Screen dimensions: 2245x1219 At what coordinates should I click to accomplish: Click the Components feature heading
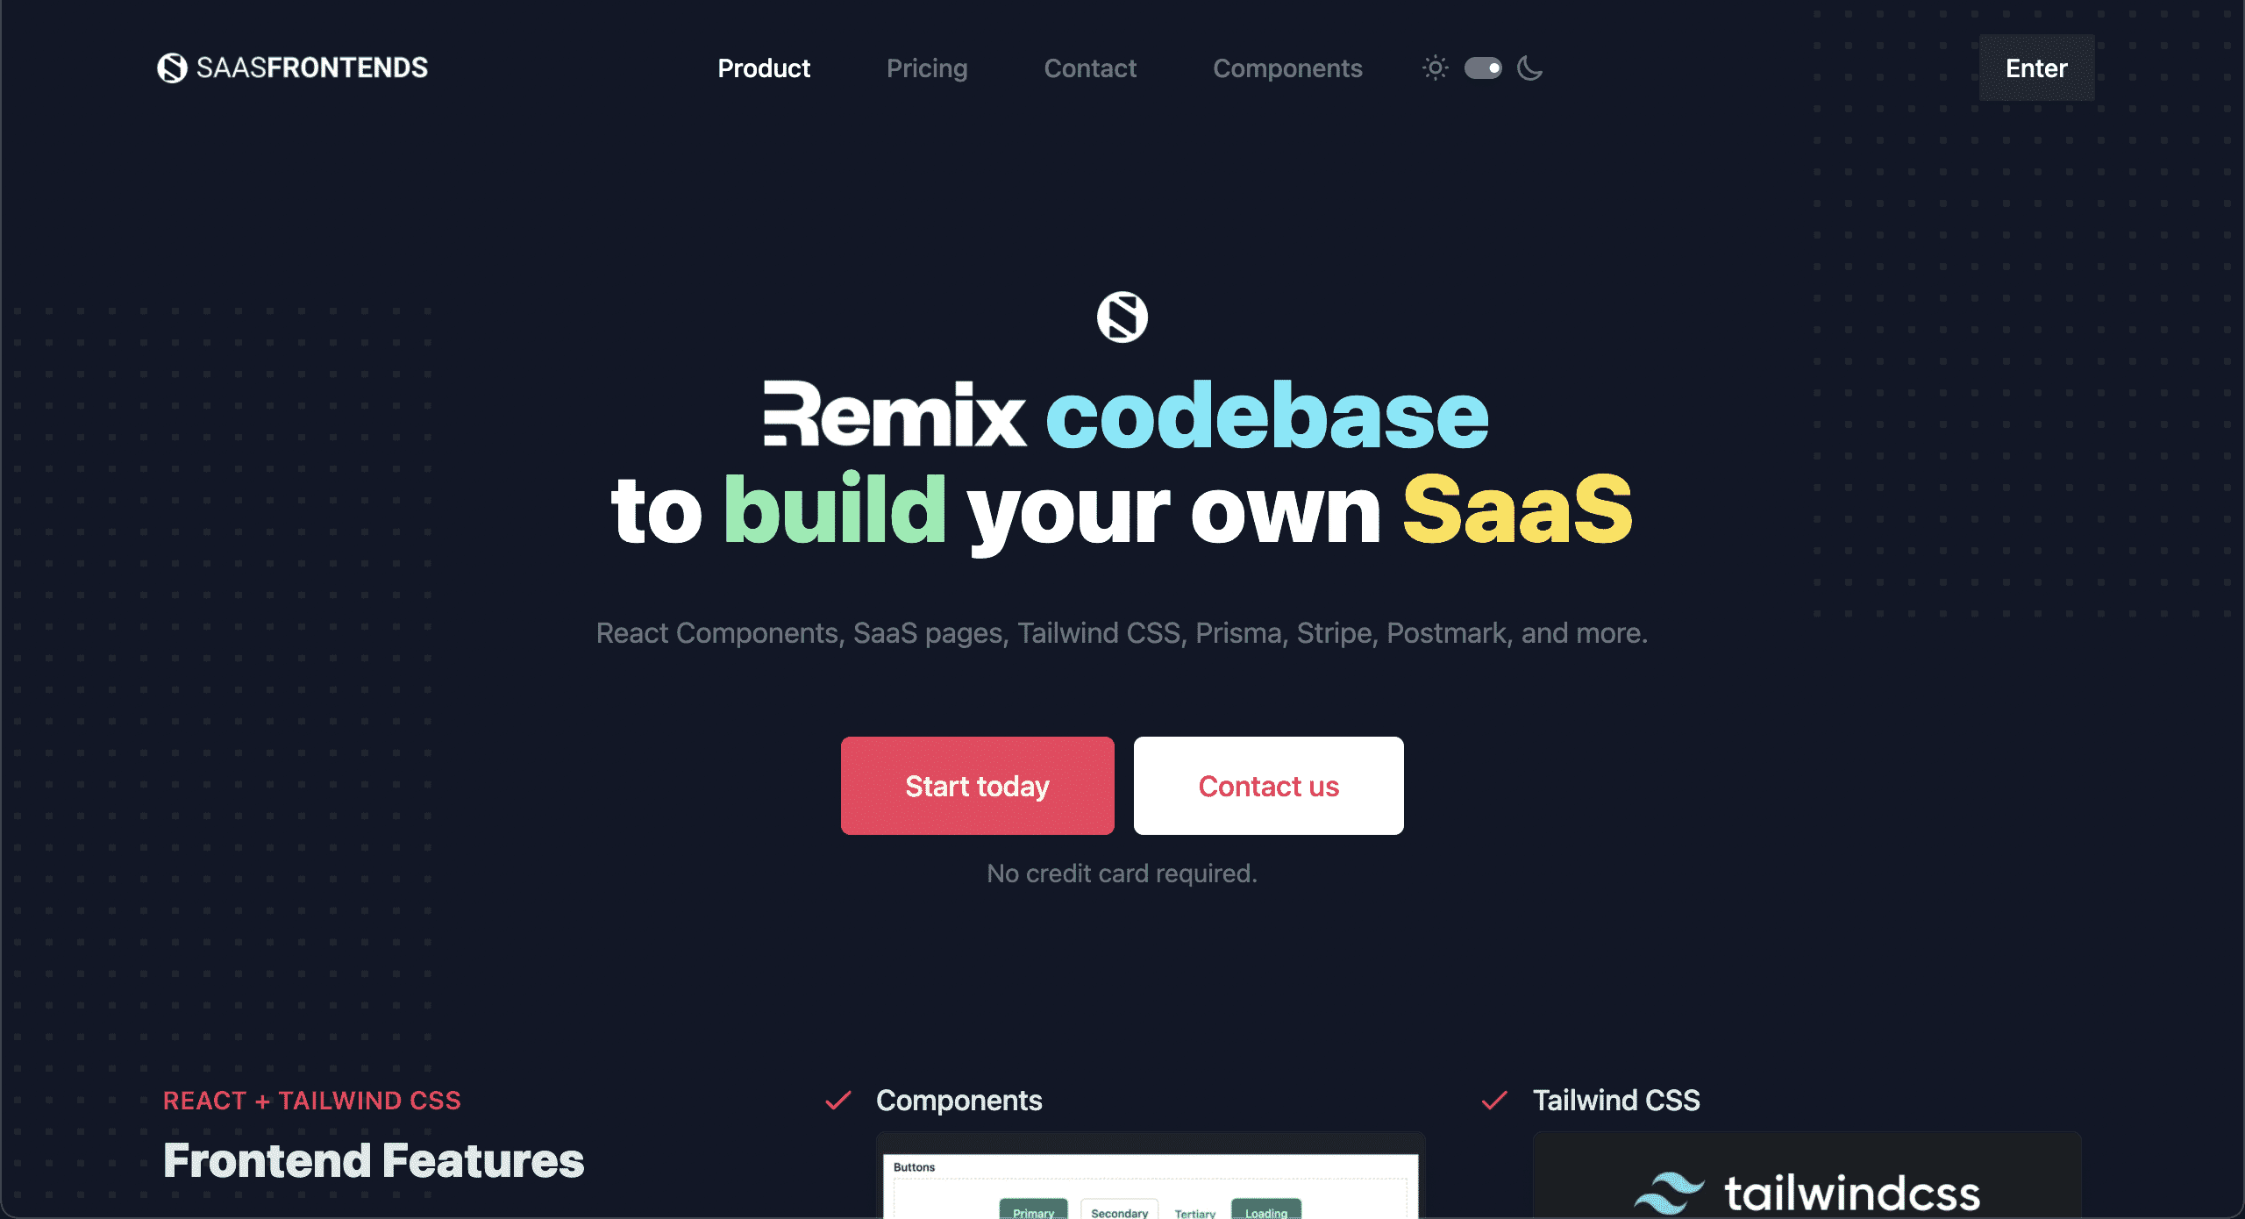(959, 1101)
